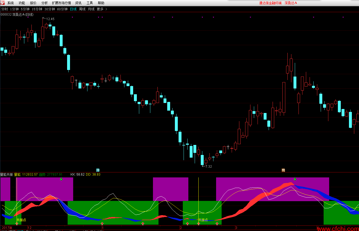Expand the 更多 periods list

(102, 9)
